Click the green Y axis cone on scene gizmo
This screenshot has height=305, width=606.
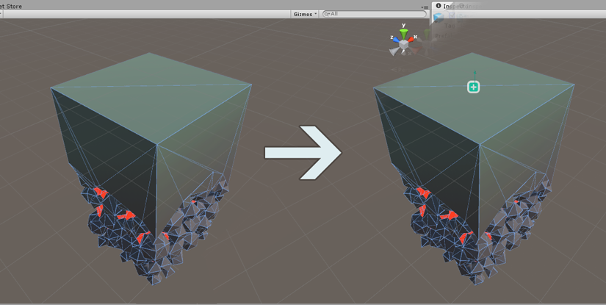coord(403,33)
